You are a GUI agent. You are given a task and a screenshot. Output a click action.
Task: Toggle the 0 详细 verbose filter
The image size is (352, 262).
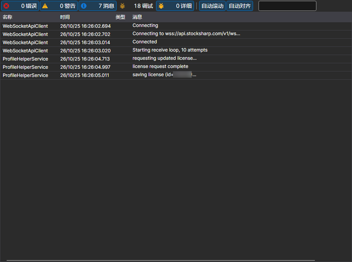175,6
